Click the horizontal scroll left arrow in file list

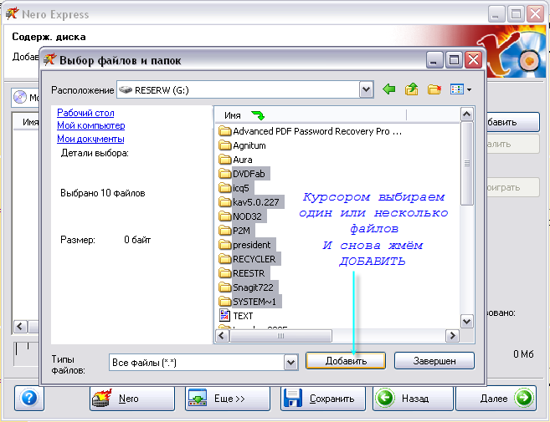(221, 336)
